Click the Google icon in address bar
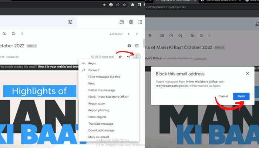The image size is (259, 148). tap(111, 5)
